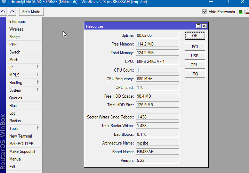Maximize the Resources dialog window
The height and width of the screenshot is (173, 249).
coord(198,26)
